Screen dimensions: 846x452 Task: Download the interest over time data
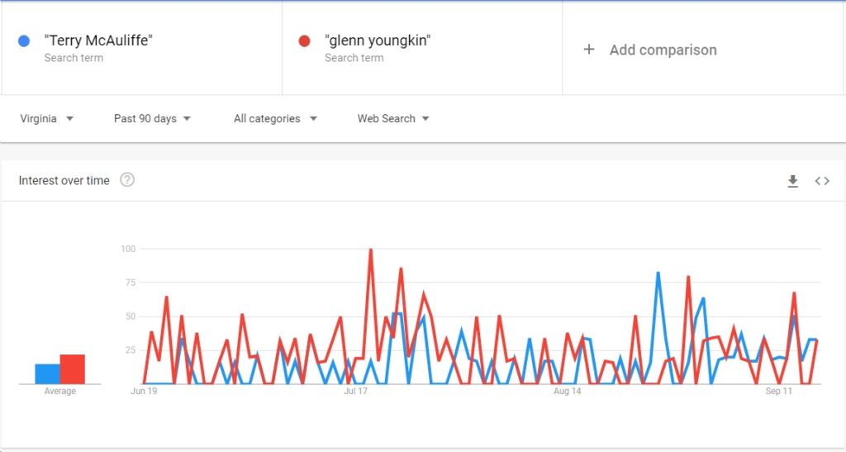click(792, 181)
